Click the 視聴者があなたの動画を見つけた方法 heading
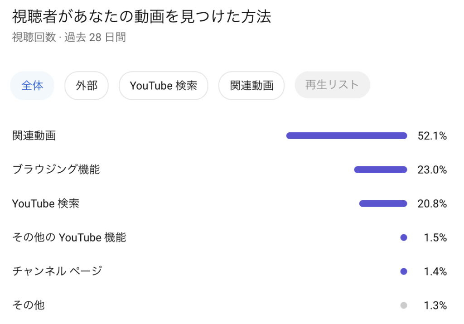The image size is (464, 324). coord(141,17)
